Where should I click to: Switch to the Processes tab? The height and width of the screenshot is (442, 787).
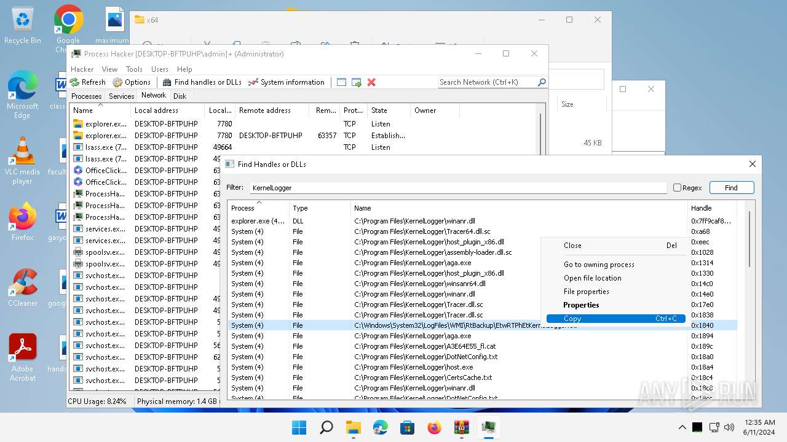point(87,96)
